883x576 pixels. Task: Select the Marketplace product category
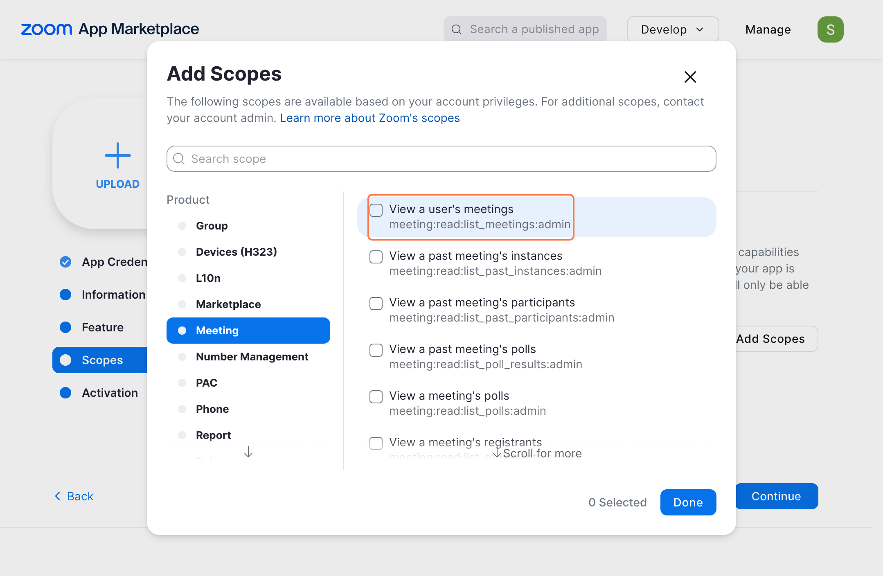248,304
